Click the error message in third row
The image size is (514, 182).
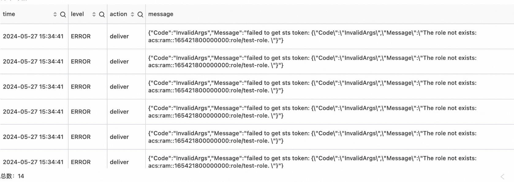pos(312,87)
